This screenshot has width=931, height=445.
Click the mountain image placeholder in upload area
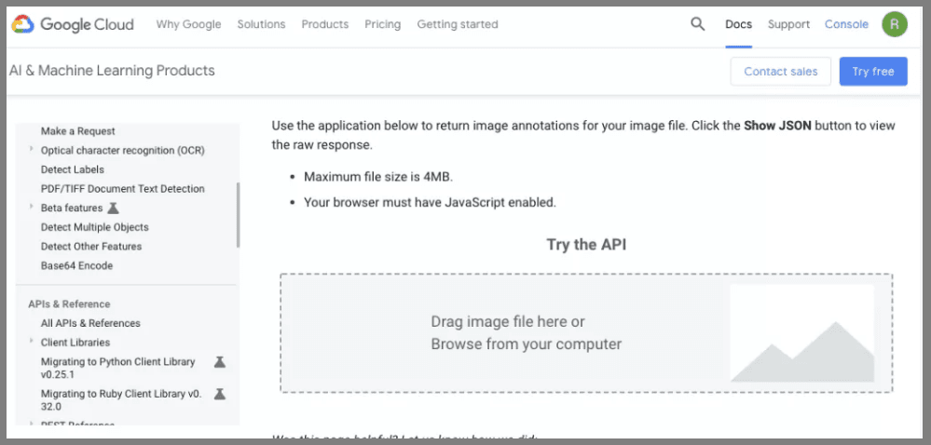tap(801, 333)
